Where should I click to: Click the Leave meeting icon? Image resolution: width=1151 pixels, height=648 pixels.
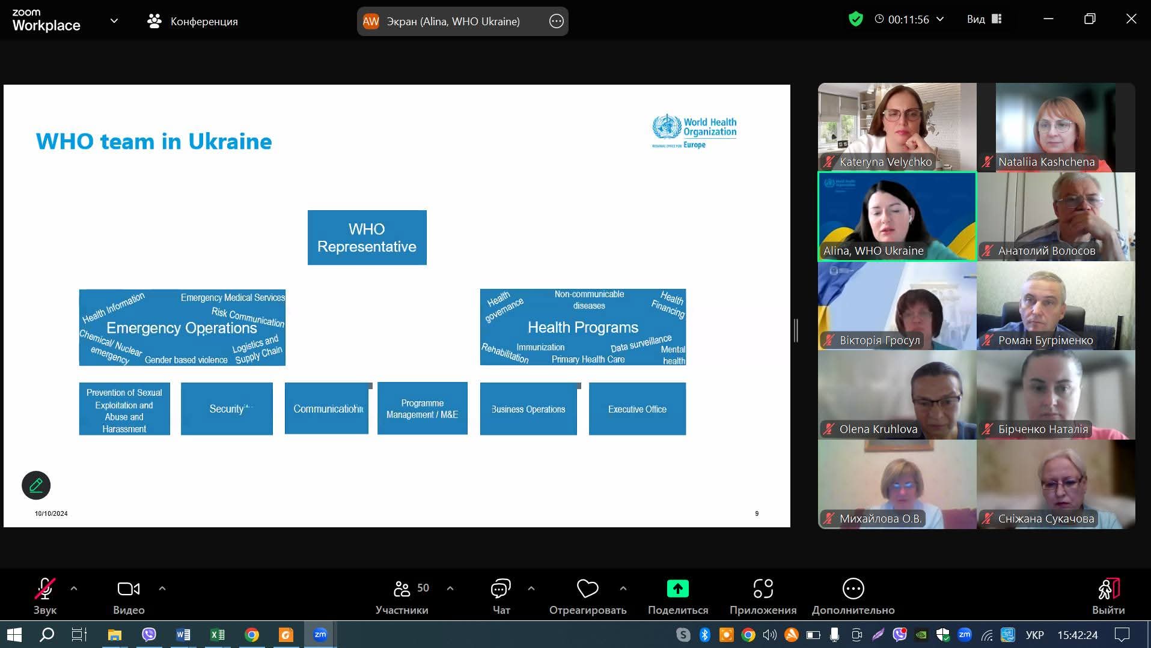coord(1108,589)
